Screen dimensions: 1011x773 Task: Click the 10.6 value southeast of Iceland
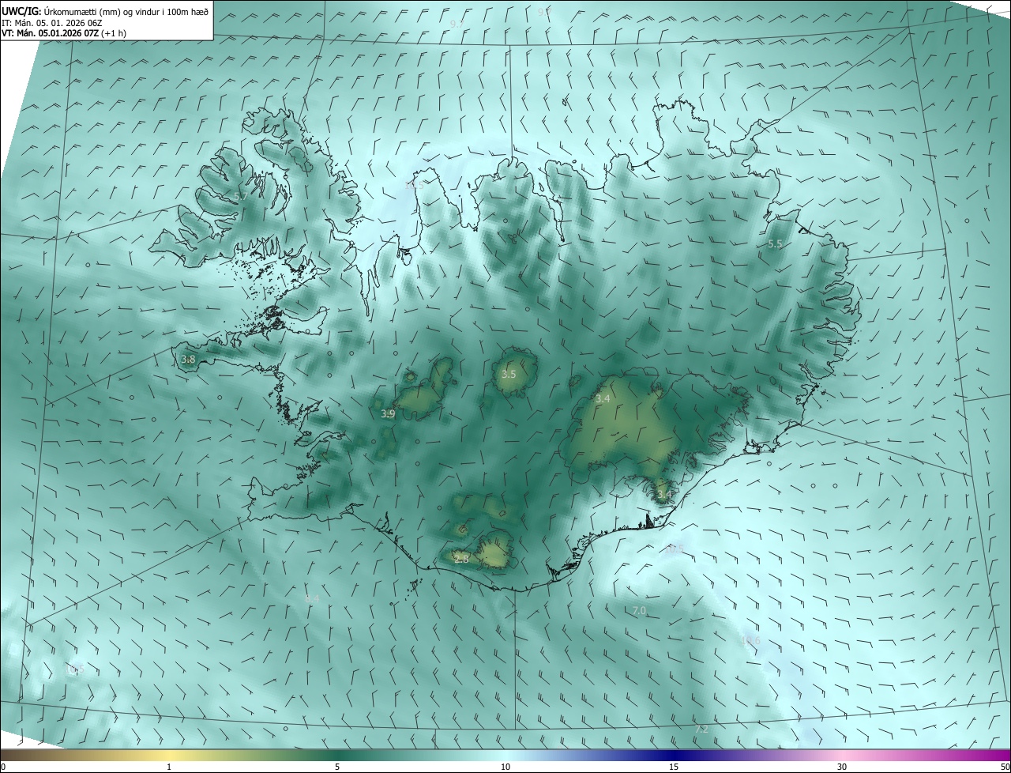tap(750, 641)
